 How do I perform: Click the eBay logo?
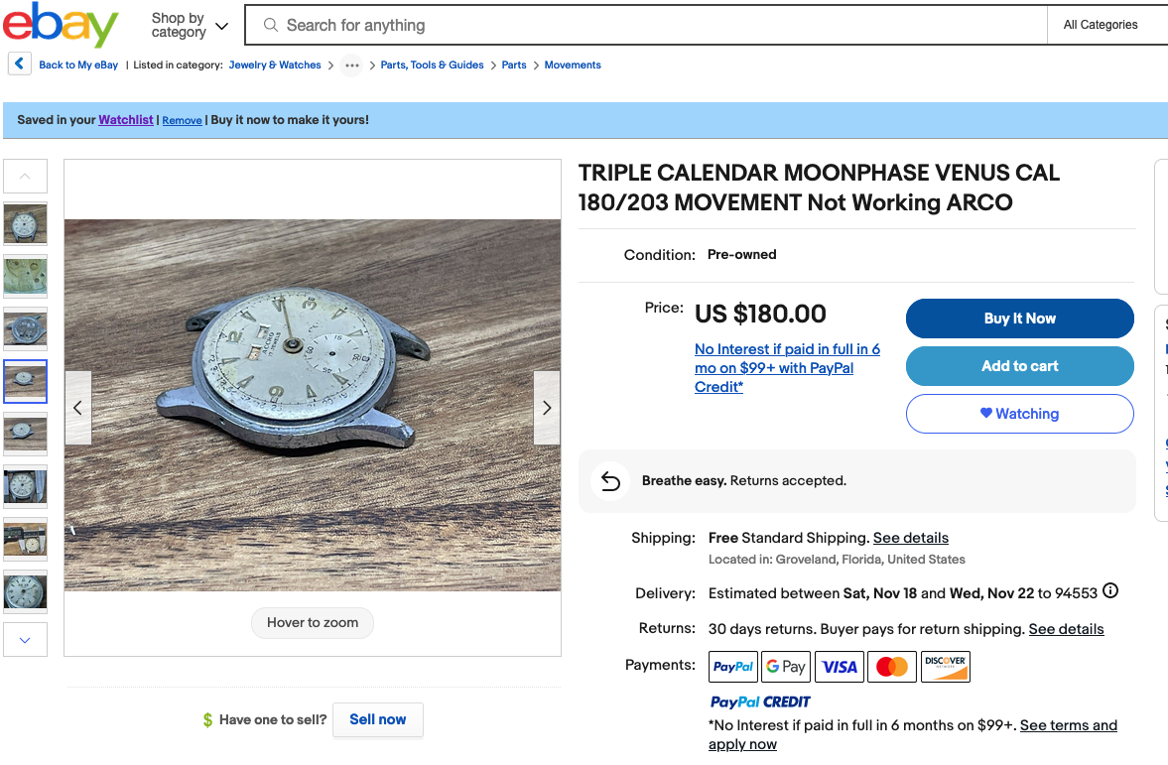coord(60,25)
